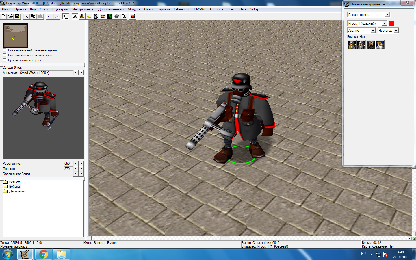Switch Освещение to previous with left arrow
This screenshot has height=260, width=416.
[x=76, y=174]
